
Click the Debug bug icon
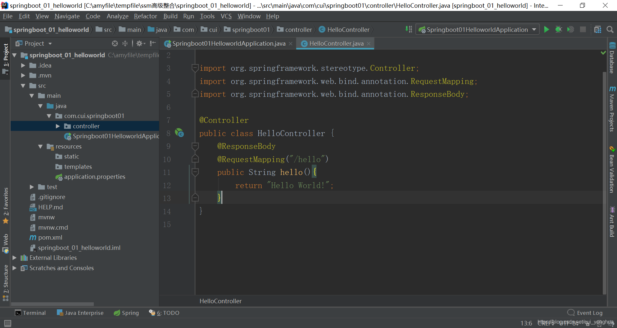[x=559, y=30]
